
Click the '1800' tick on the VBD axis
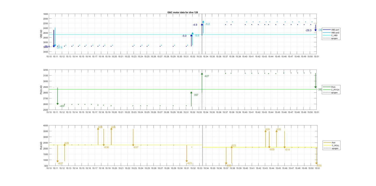pyautogui.click(x=46, y=14)
